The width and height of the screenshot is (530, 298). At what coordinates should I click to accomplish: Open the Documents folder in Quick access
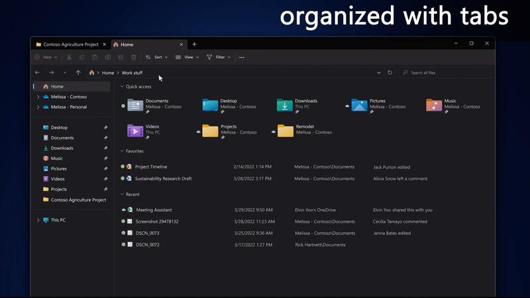(154, 105)
